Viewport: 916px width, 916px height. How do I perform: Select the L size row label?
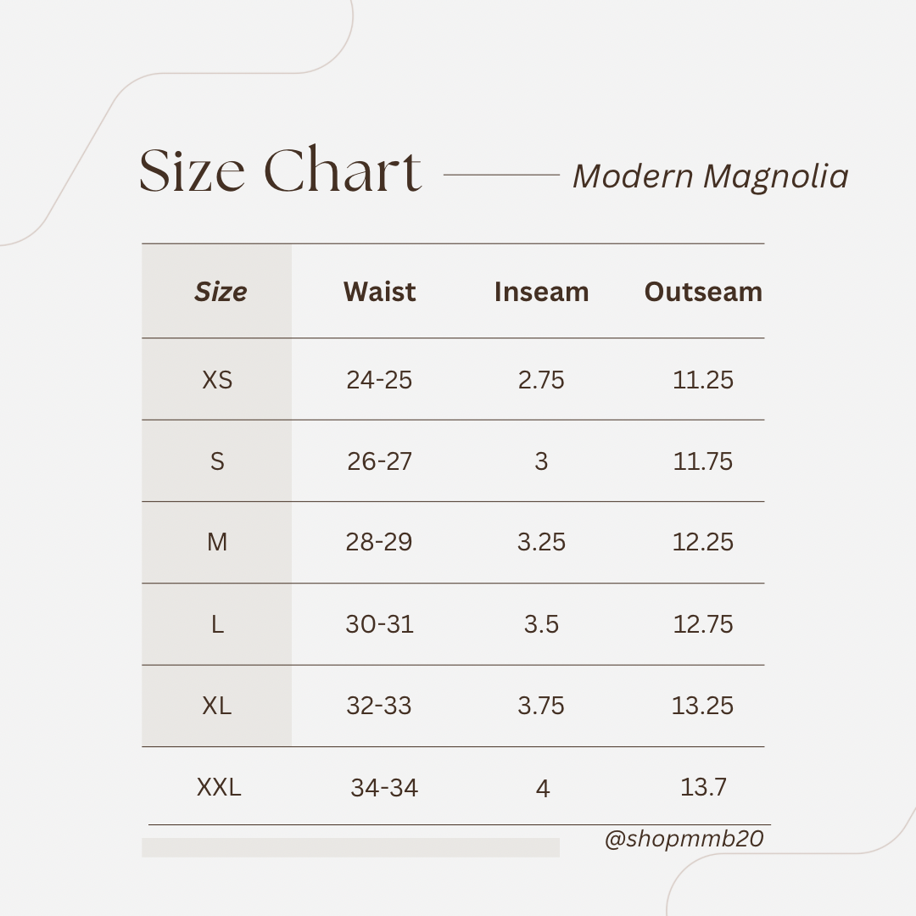tap(217, 624)
